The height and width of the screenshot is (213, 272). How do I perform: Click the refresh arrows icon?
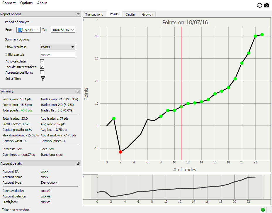[259, 5]
